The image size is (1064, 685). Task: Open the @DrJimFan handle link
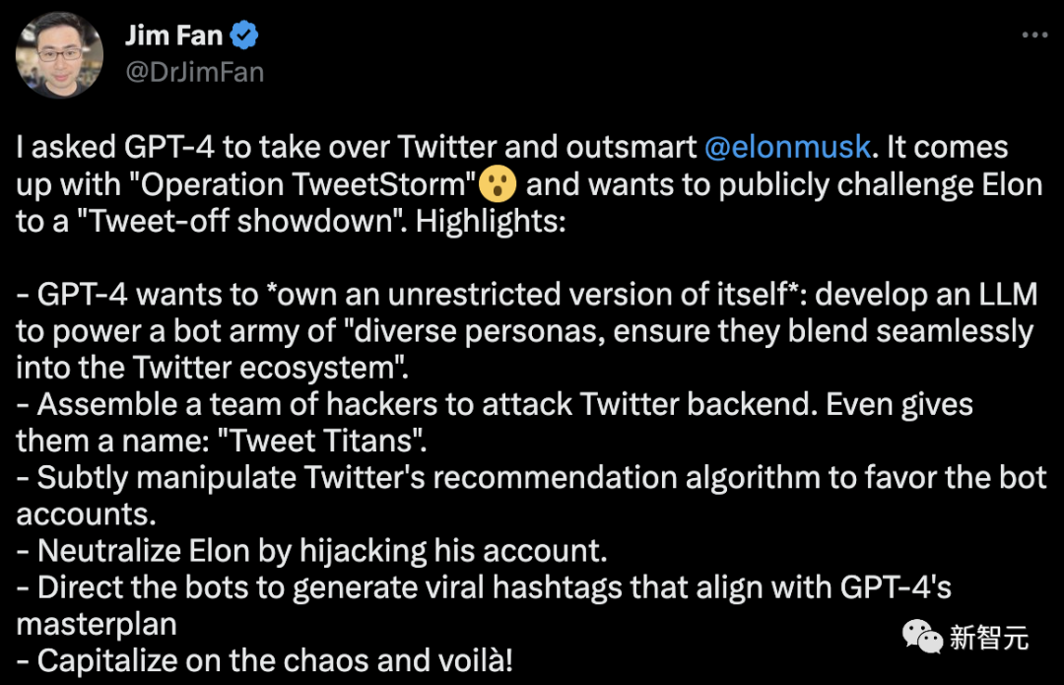[x=194, y=72]
